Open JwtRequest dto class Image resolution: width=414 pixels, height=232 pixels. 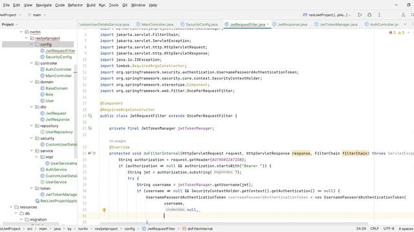coord(56,113)
